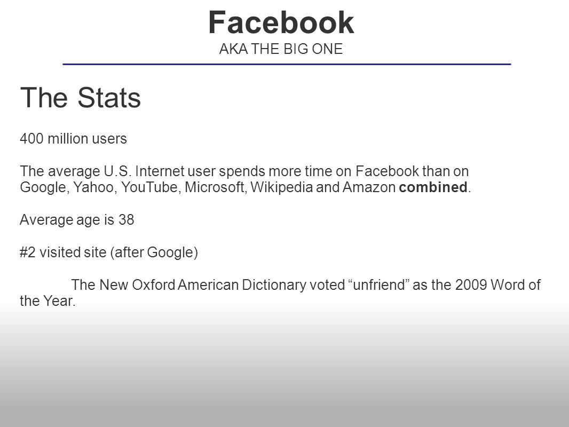The width and height of the screenshot is (569, 427).
Task: Click the average U.S. Internet user sentence
Action: click(246, 179)
